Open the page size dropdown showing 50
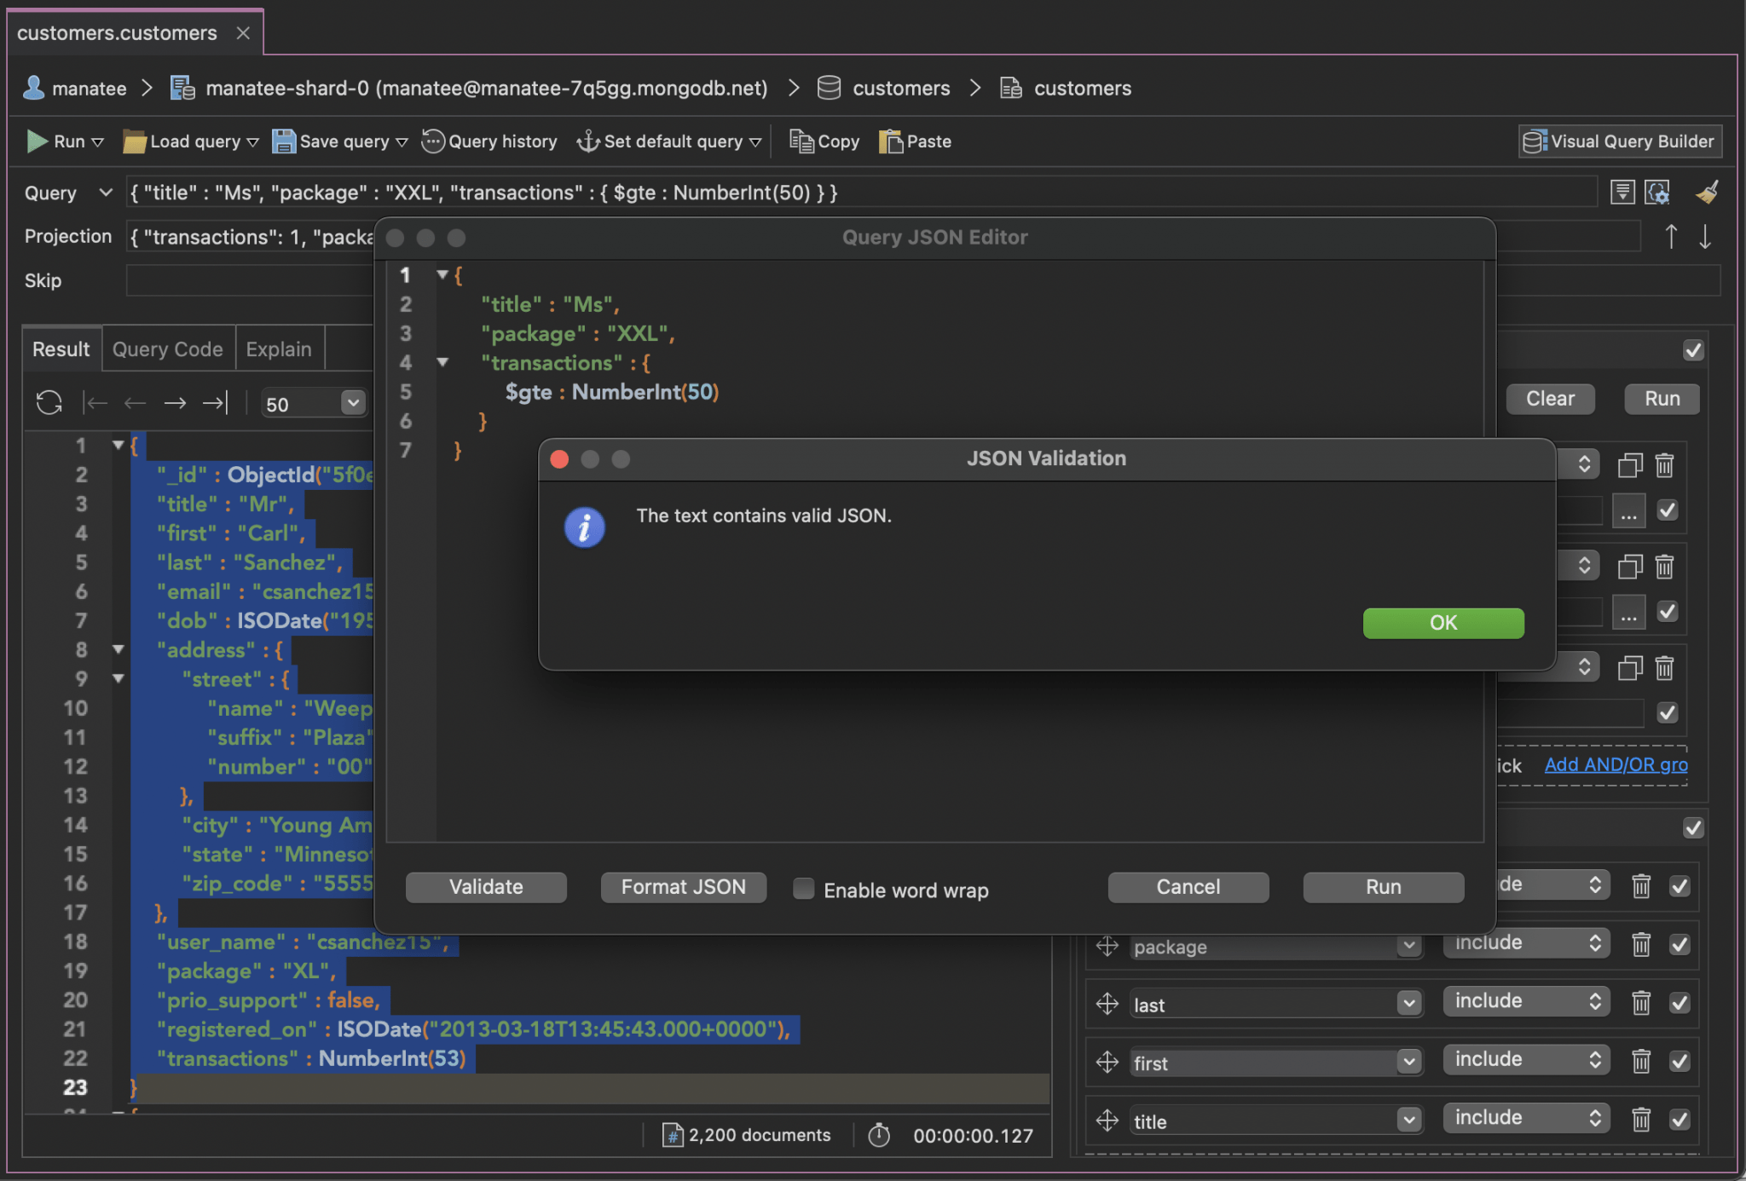 coord(350,402)
